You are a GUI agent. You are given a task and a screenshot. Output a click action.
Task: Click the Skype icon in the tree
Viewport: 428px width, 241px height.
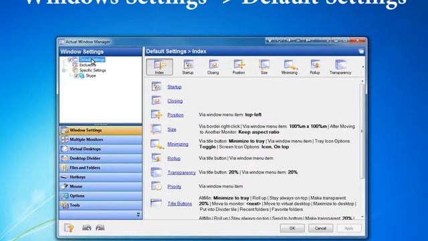pyautogui.click(x=82, y=76)
